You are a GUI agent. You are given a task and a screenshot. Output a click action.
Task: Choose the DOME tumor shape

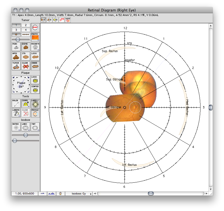click(26, 47)
